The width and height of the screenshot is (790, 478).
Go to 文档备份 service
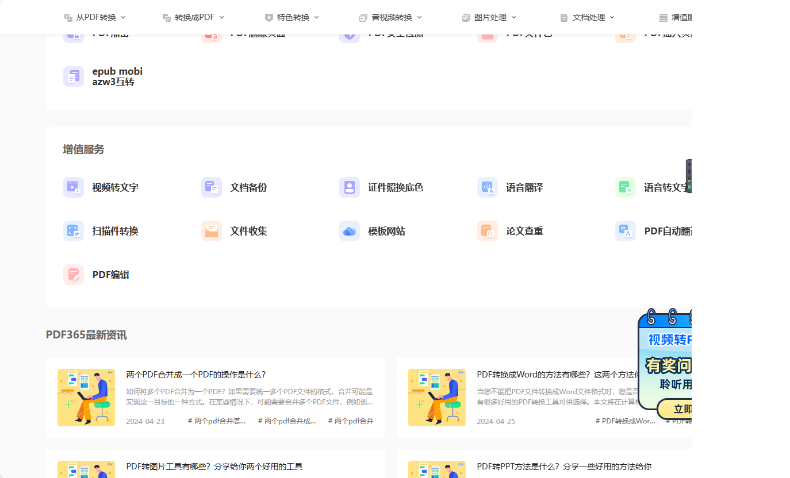pyautogui.click(x=248, y=187)
